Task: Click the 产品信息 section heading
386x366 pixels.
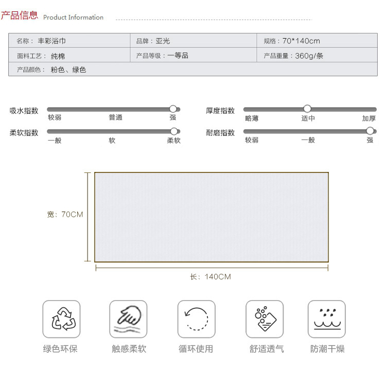Action: pos(20,15)
